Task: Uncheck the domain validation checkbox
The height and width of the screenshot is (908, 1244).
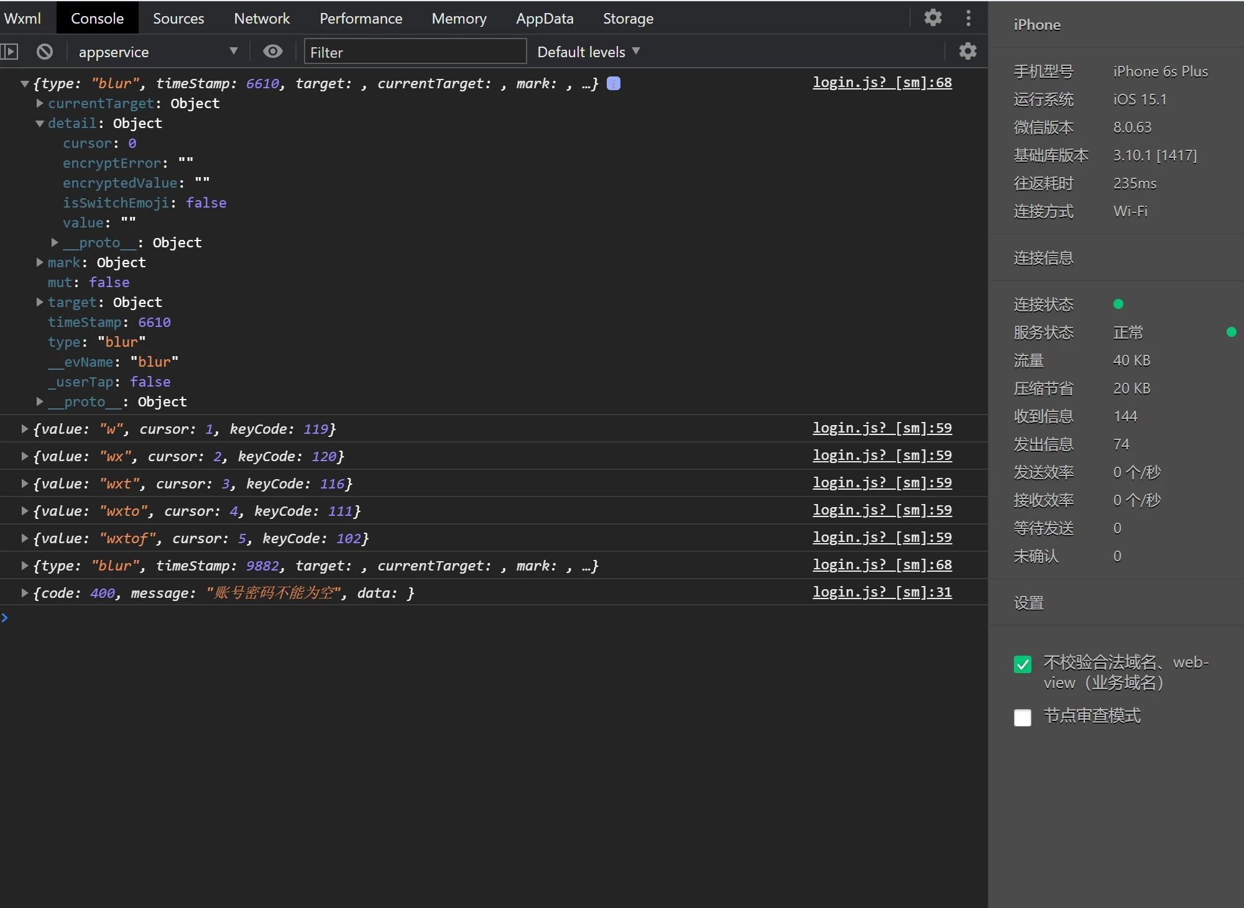Action: pyautogui.click(x=1023, y=664)
